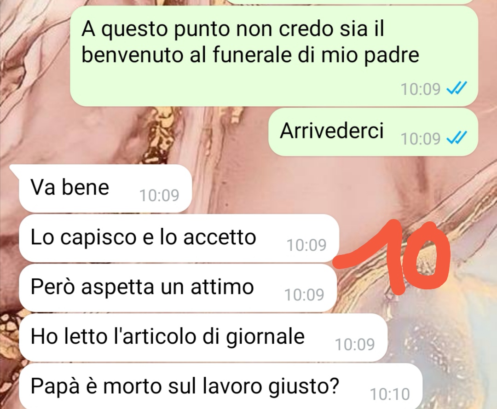Click the 10:09 timestamp of the Va bene message

pyautogui.click(x=159, y=196)
